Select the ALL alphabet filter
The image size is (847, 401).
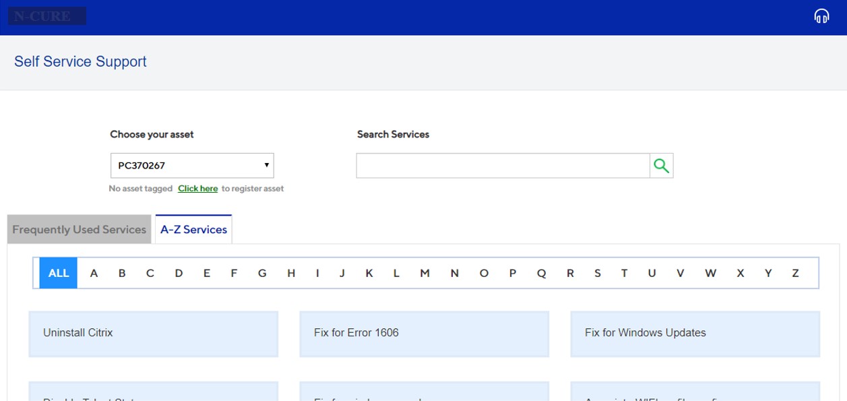tap(59, 273)
